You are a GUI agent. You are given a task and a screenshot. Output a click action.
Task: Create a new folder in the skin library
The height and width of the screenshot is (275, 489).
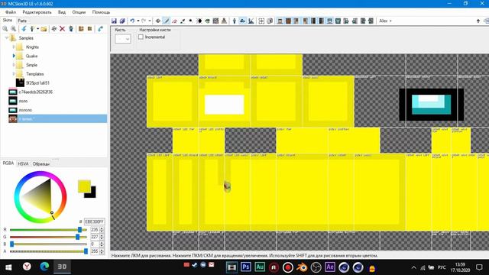(x=44, y=29)
